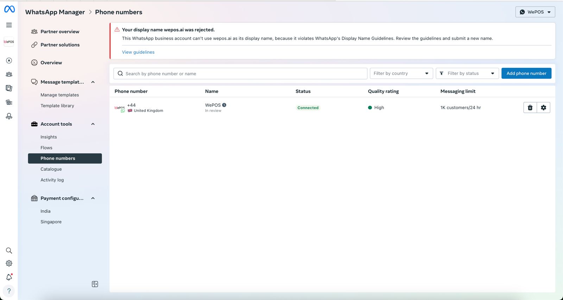The image size is (563, 300).
Task: Click the red warning triangle icon
Action: tap(117, 30)
